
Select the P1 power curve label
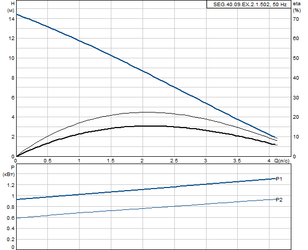click(279, 179)
